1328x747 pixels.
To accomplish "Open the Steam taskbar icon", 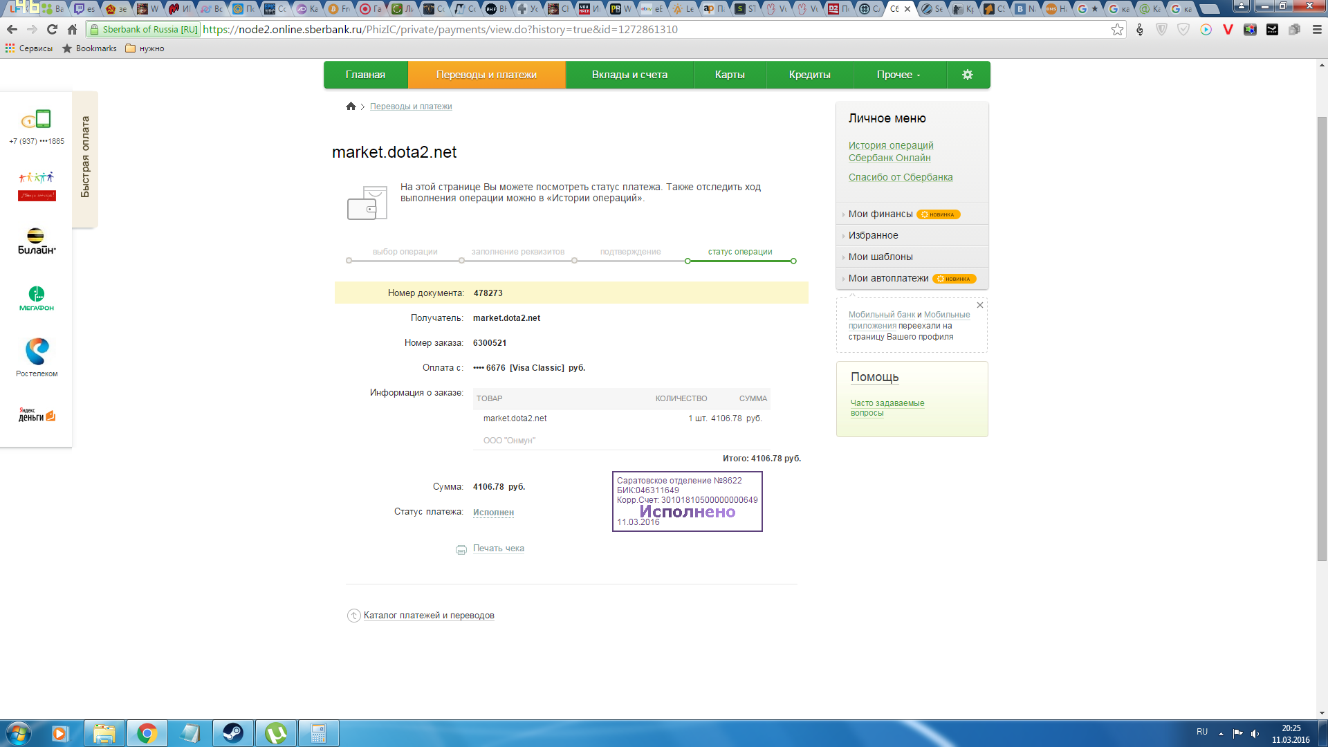I will click(232, 733).
